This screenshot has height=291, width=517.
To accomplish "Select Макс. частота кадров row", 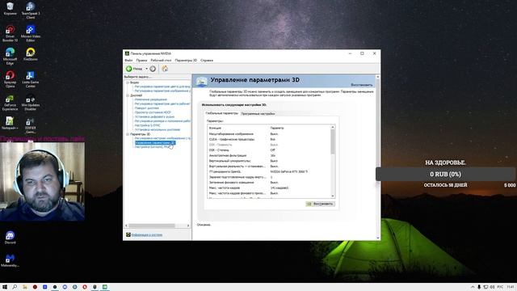I will click(x=269, y=188).
